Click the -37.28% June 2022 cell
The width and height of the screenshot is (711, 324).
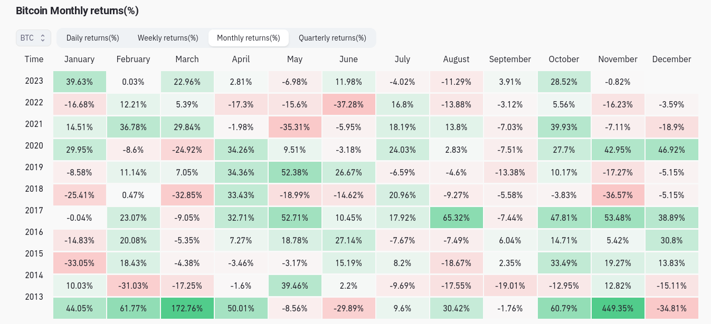[348, 105]
